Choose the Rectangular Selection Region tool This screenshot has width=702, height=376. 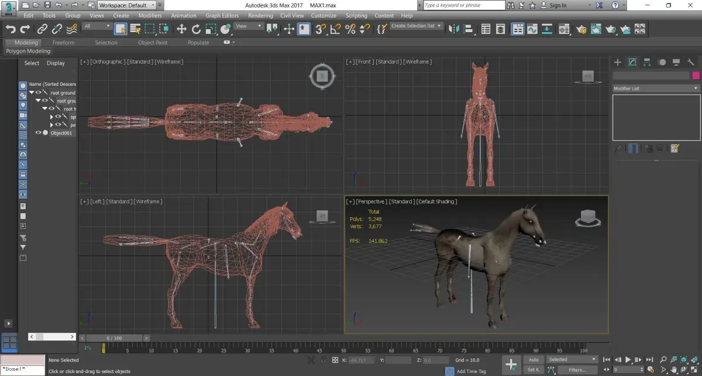pos(150,29)
